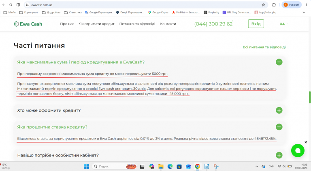
Task: Open the Chrome three-dot menu
Action: (x=306, y=5)
